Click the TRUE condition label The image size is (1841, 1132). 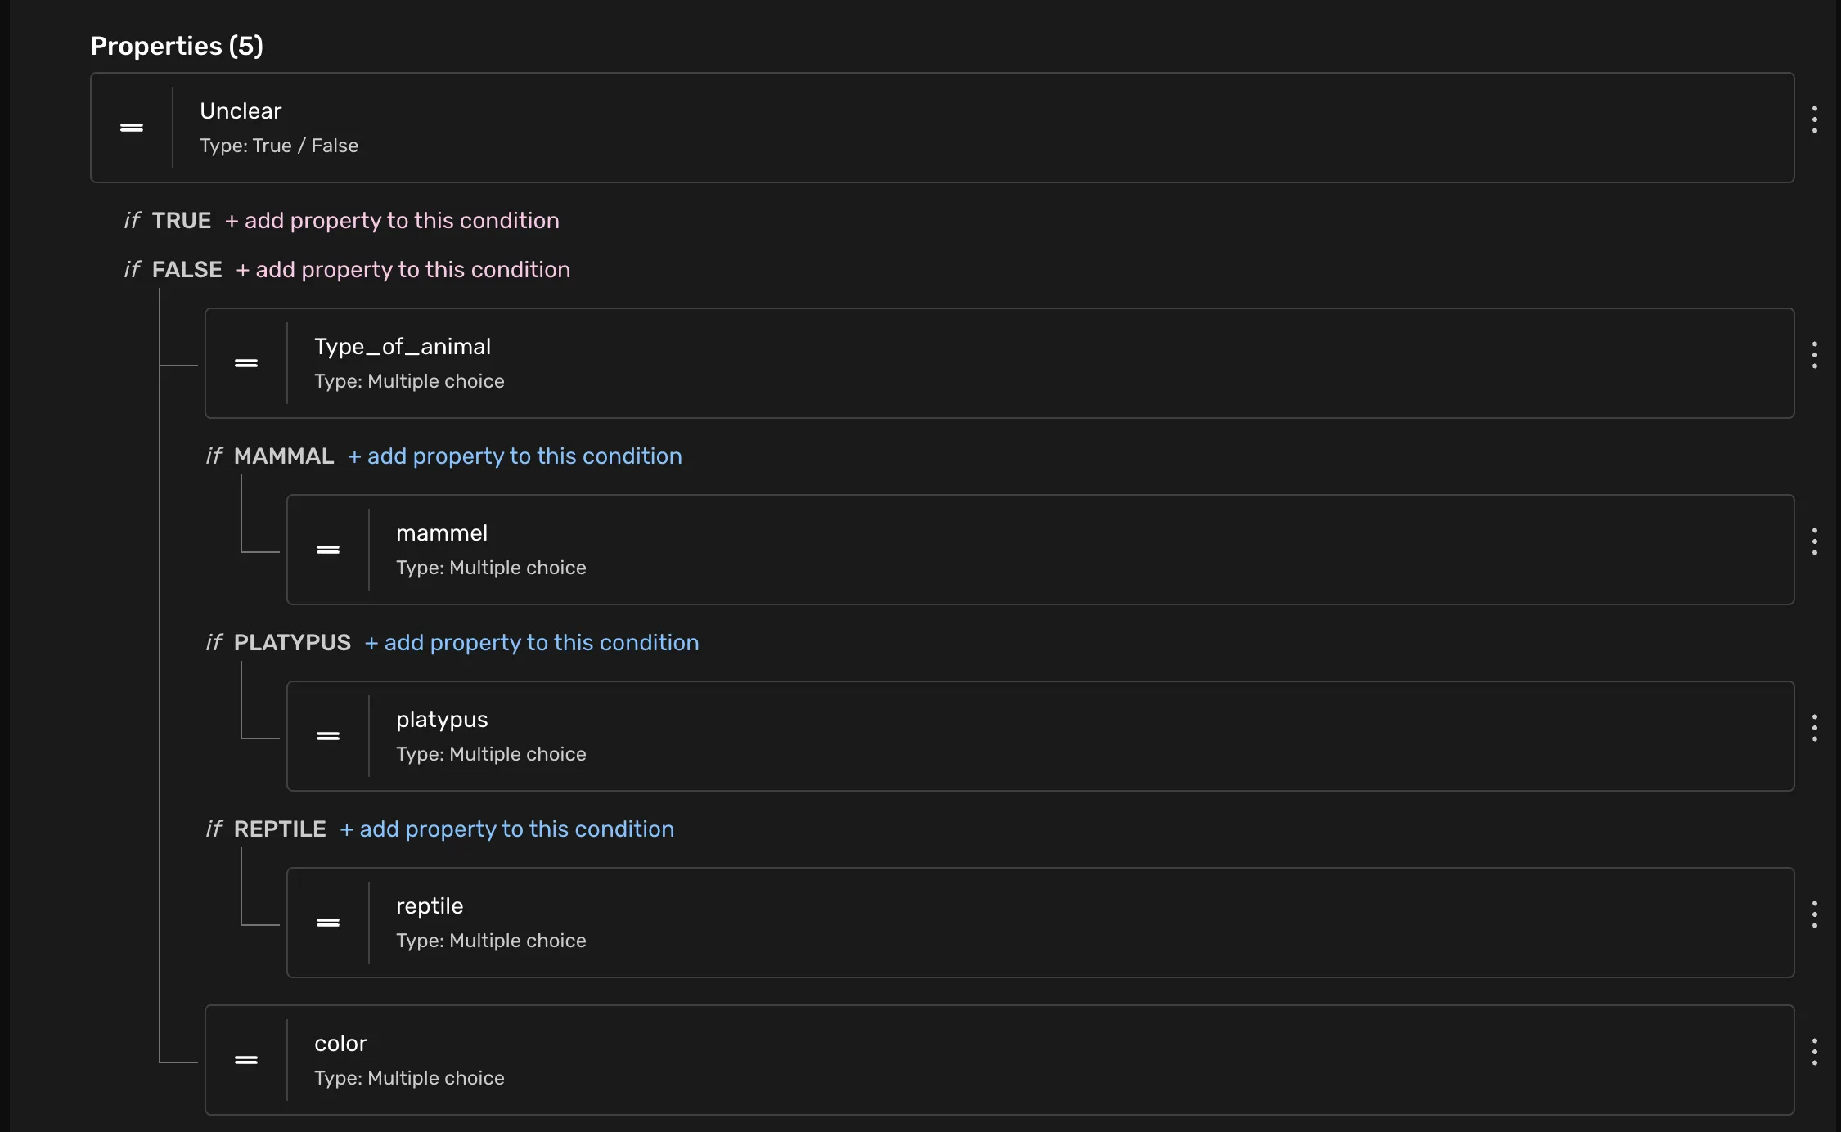(x=182, y=221)
